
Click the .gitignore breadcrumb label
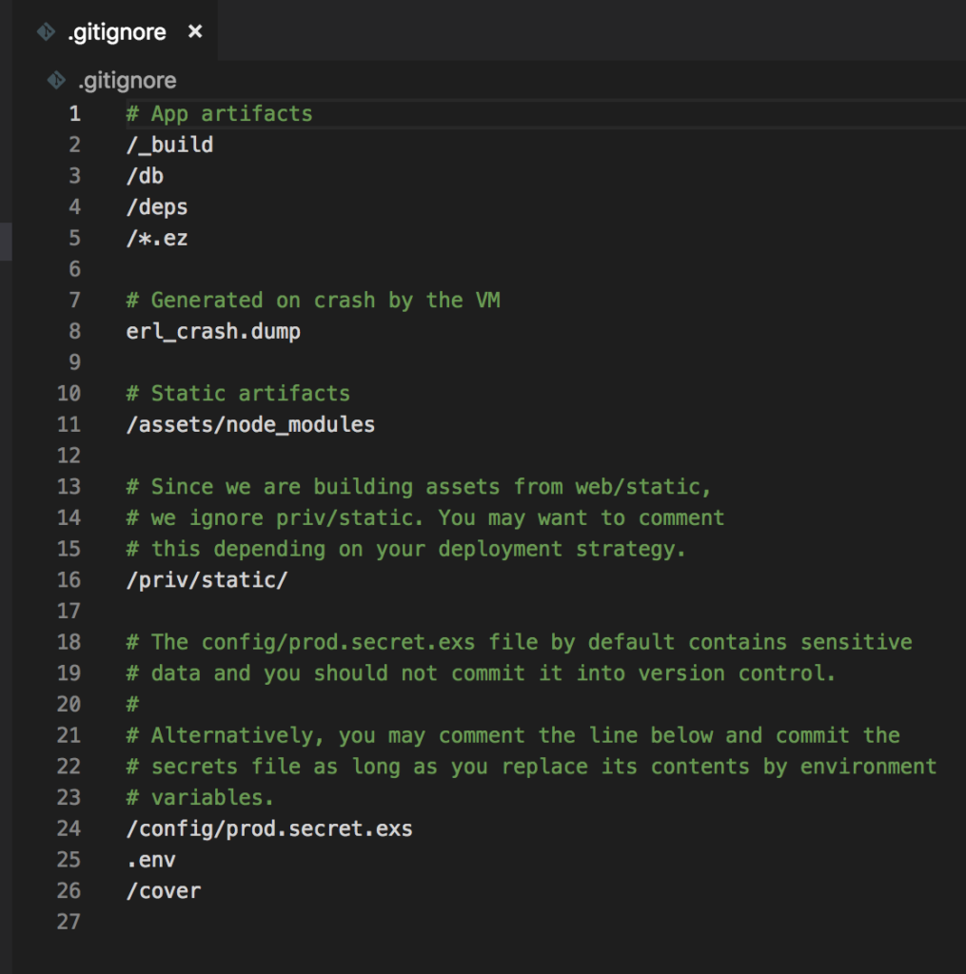pos(128,81)
